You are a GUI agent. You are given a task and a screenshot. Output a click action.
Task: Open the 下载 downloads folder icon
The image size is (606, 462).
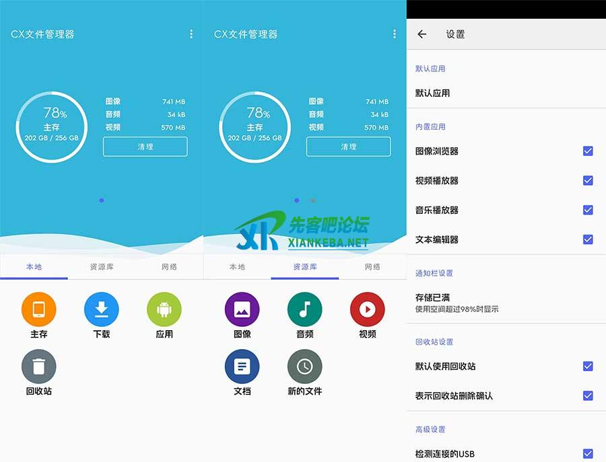tap(102, 309)
